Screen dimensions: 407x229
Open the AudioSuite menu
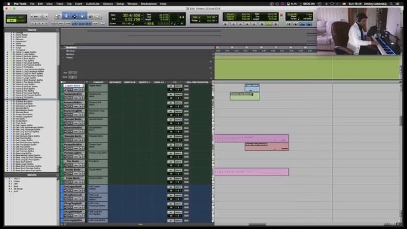point(92,4)
